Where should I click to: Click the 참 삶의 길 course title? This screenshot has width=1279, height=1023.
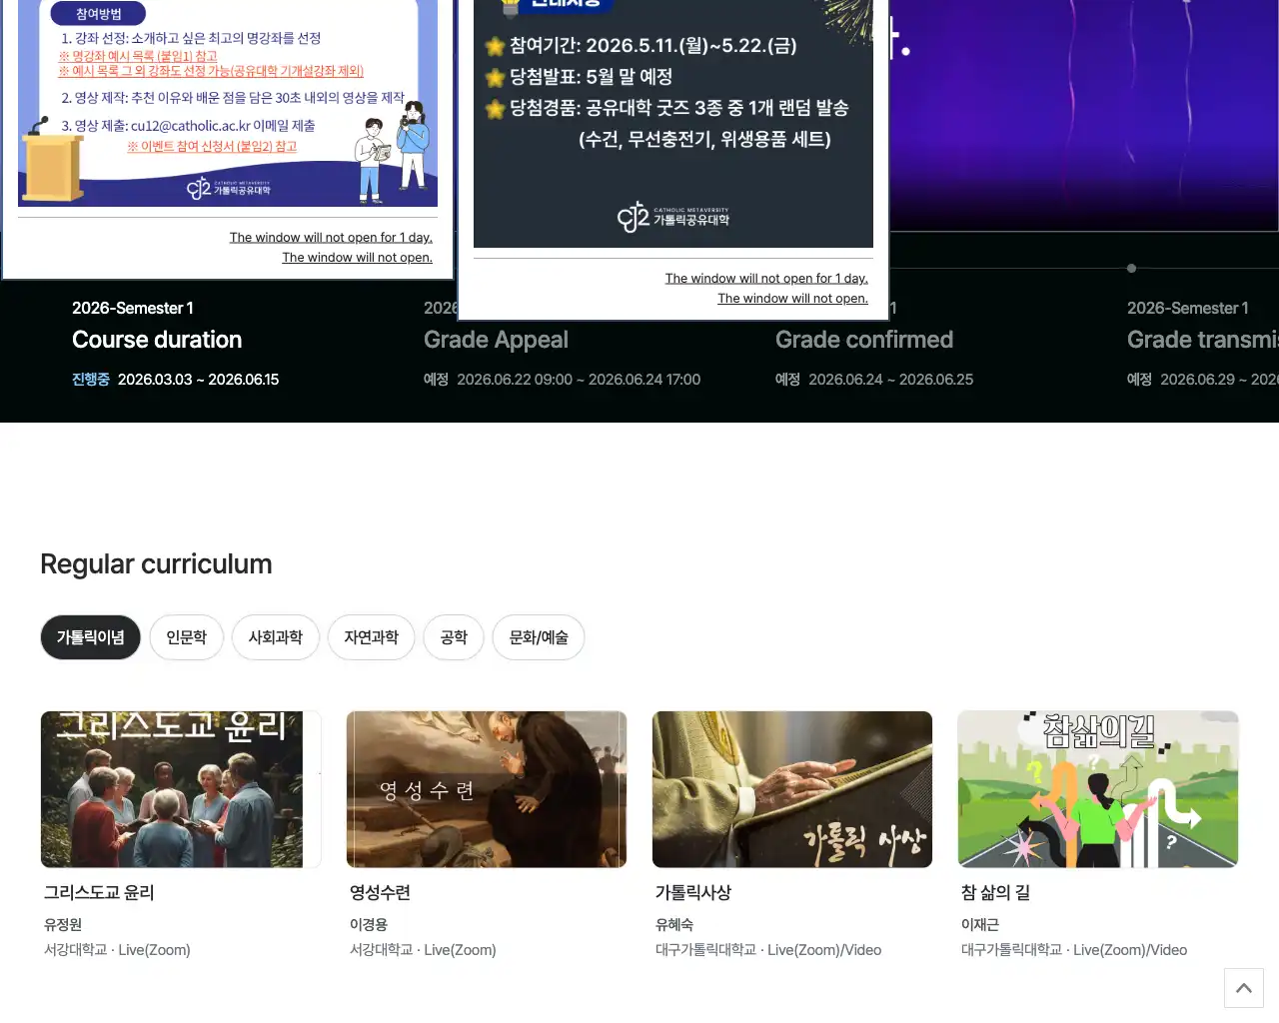[x=995, y=893]
